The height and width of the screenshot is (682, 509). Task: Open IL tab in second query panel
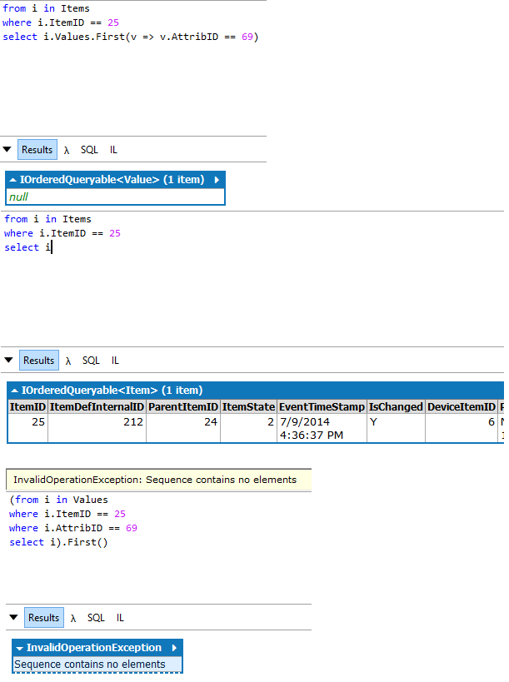(115, 360)
